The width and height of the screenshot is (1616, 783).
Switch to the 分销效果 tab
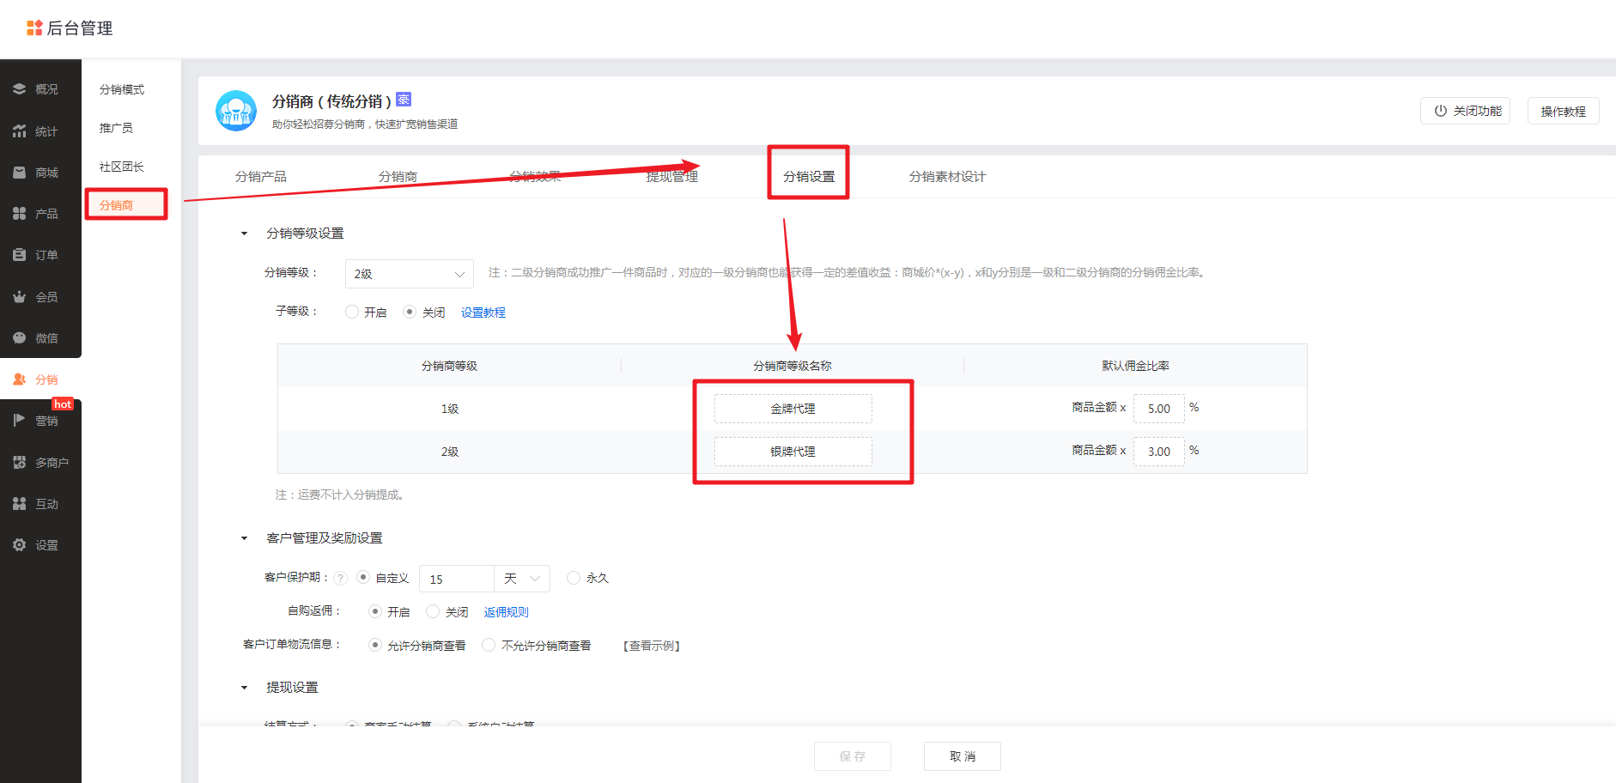(x=535, y=176)
